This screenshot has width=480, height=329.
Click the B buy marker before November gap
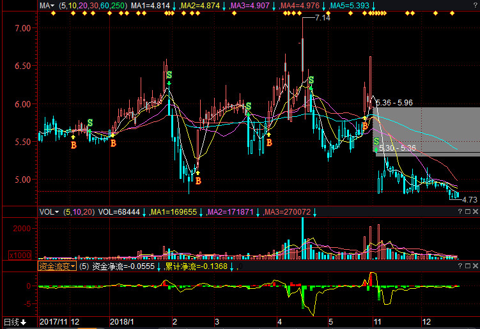(x=365, y=127)
